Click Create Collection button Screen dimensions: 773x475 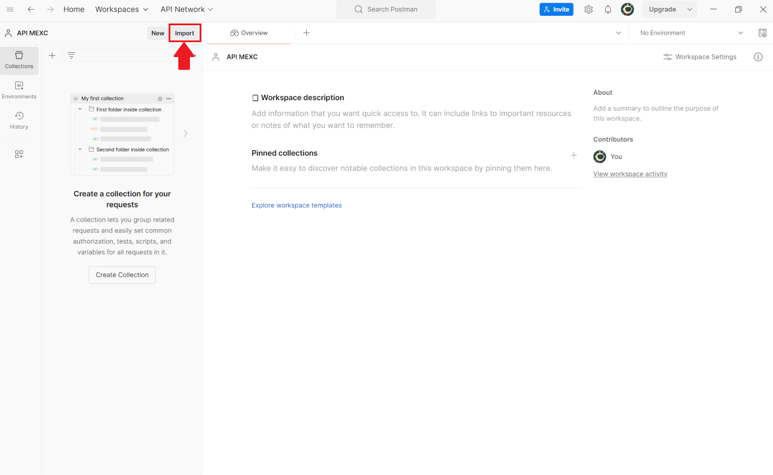click(x=122, y=275)
